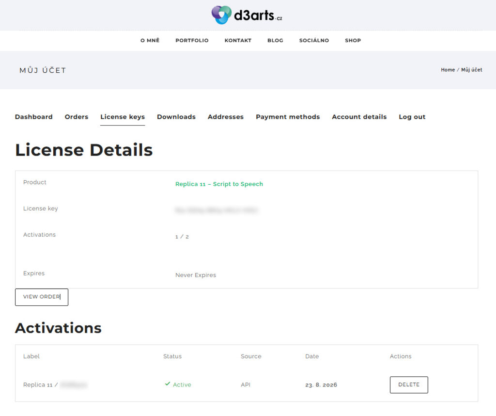The image size is (496, 416).
Task: Click the blurred license key value
Action: click(x=217, y=210)
